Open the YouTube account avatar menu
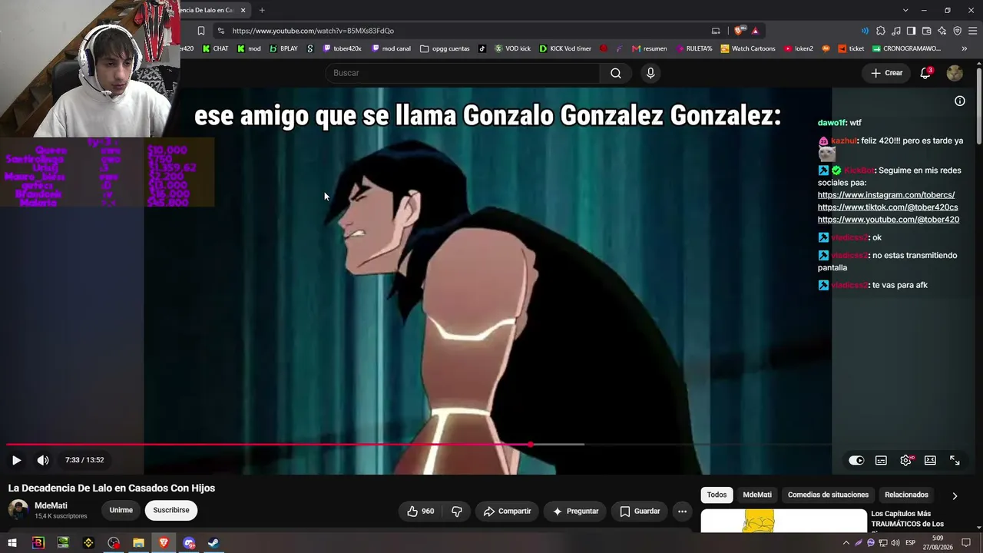The height and width of the screenshot is (553, 983). point(955,73)
